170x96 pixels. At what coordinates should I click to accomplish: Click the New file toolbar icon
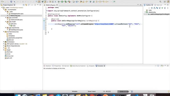pyautogui.click(x=2, y=2)
